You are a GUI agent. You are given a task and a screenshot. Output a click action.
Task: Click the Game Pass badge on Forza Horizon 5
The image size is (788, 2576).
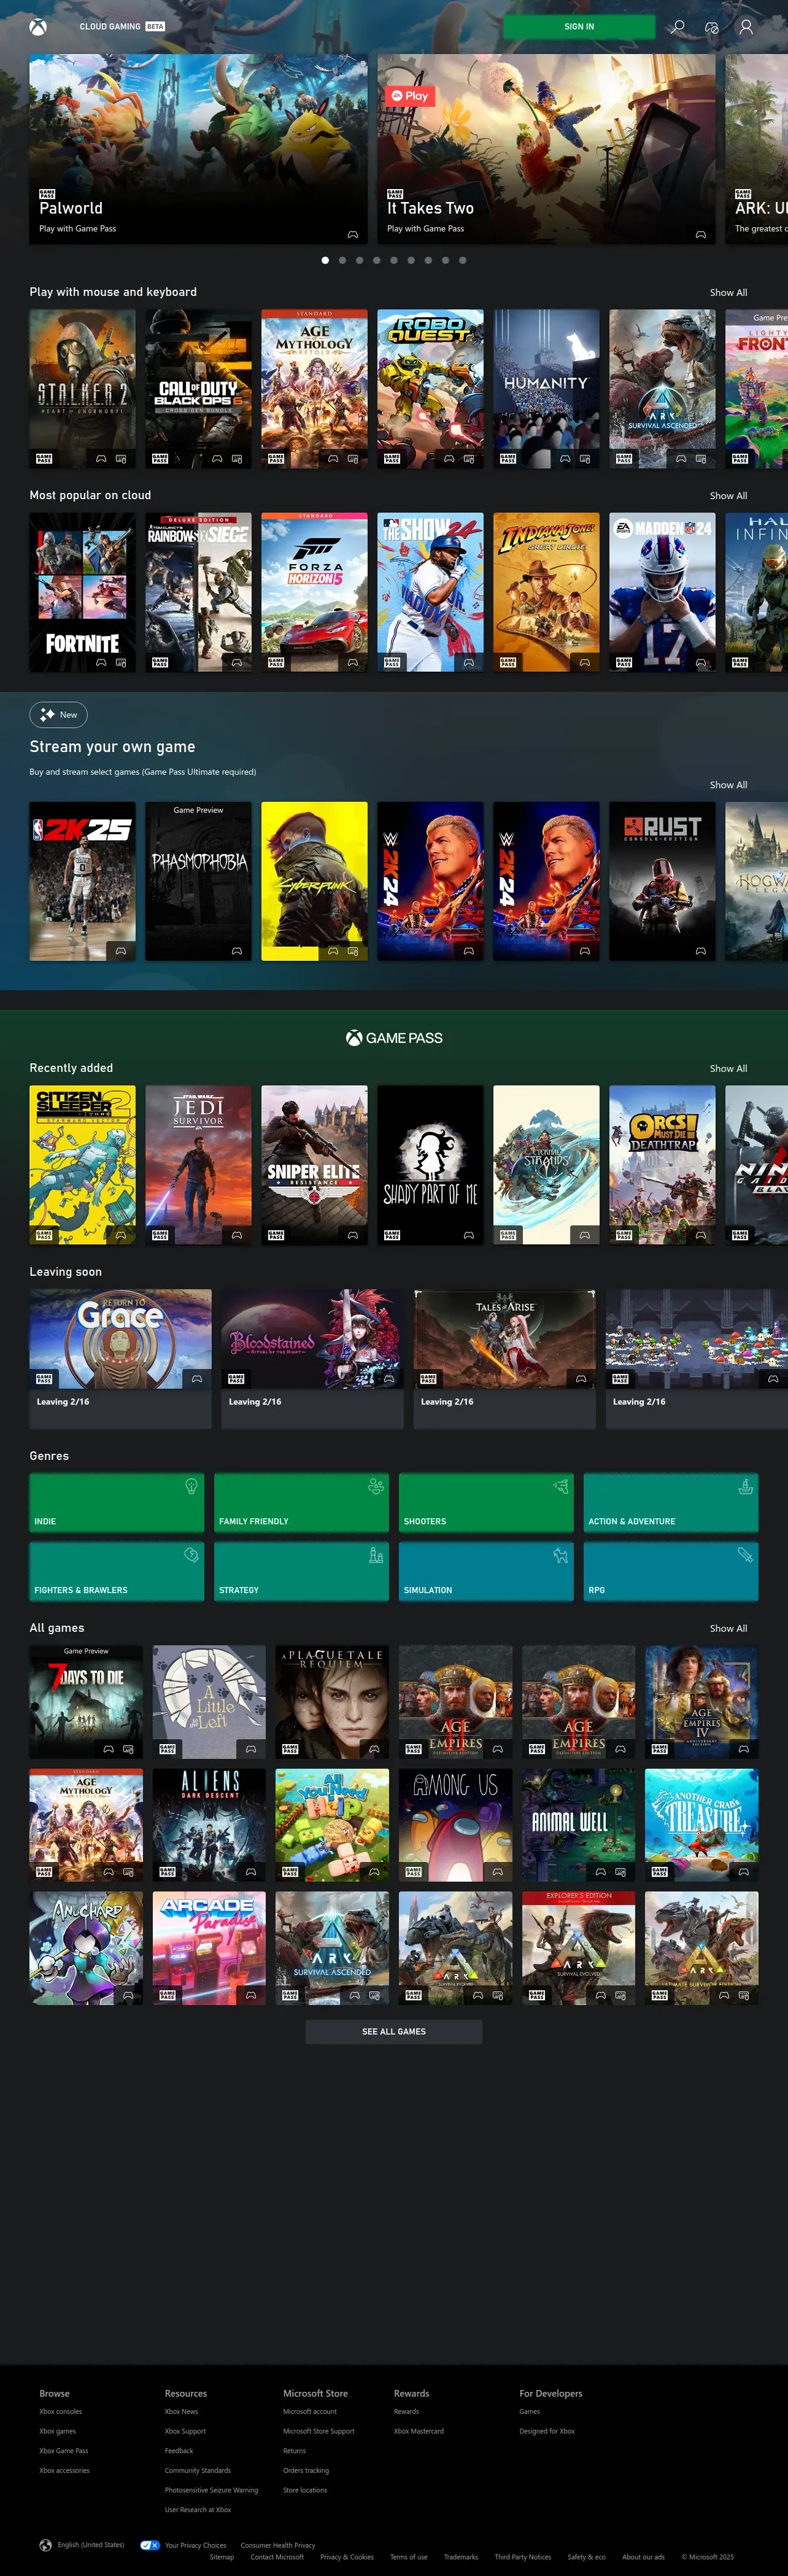pyautogui.click(x=276, y=662)
